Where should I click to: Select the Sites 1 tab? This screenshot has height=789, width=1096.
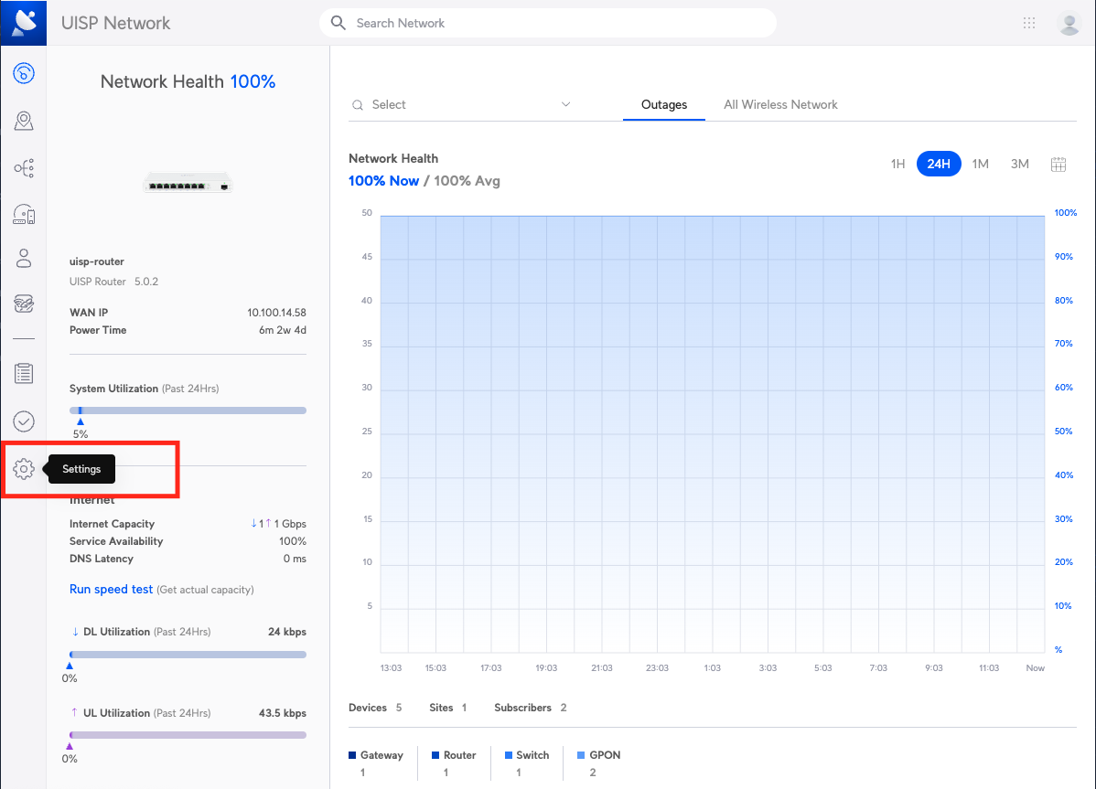point(448,708)
